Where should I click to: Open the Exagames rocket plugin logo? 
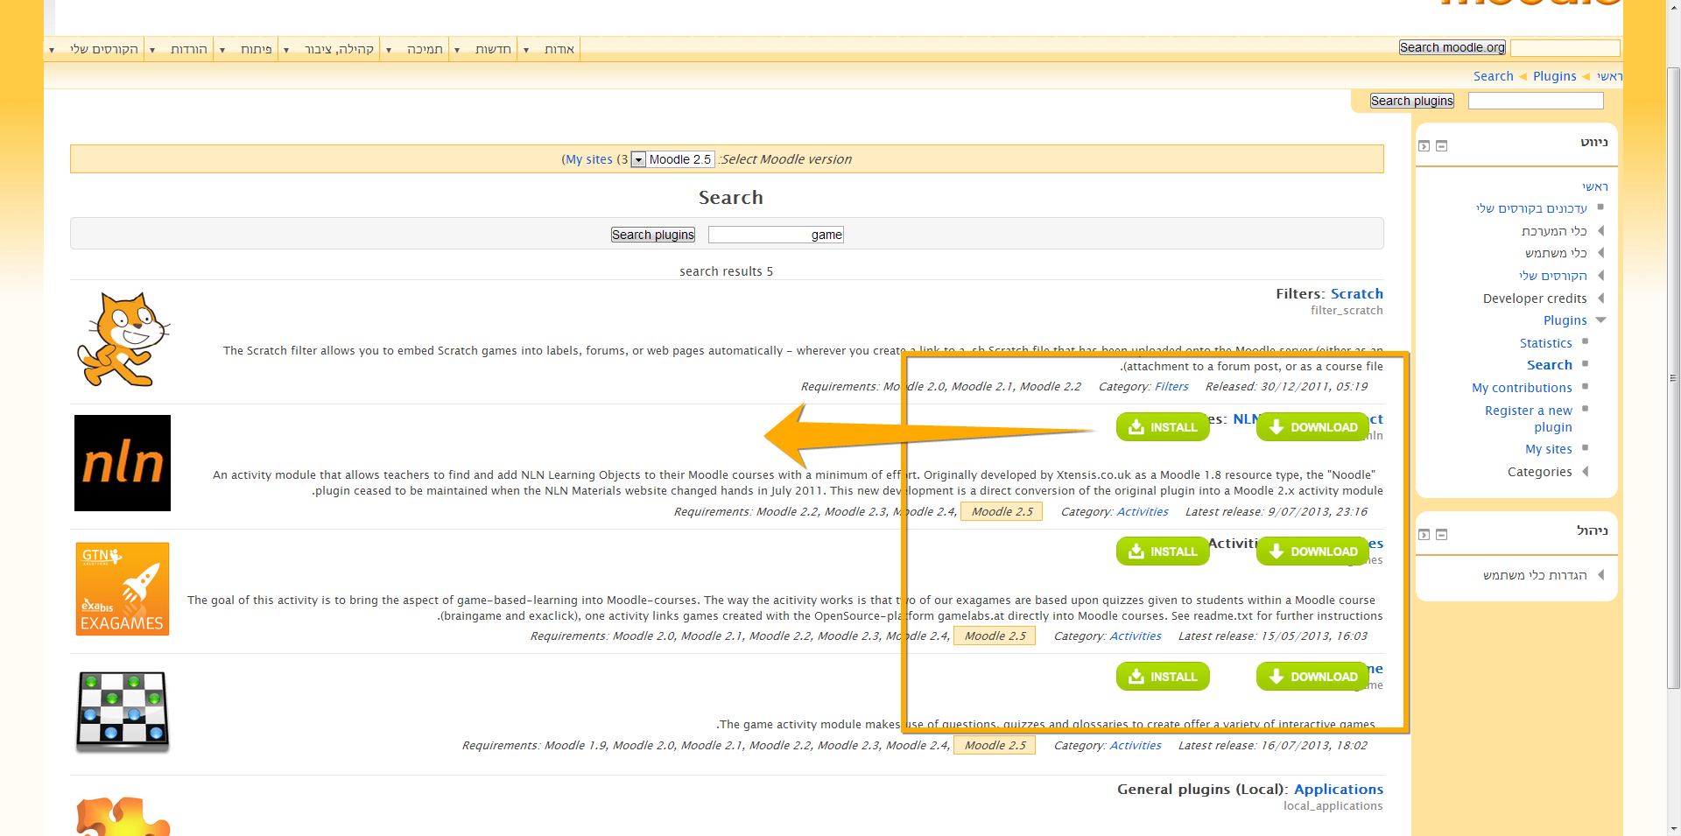[x=123, y=588]
